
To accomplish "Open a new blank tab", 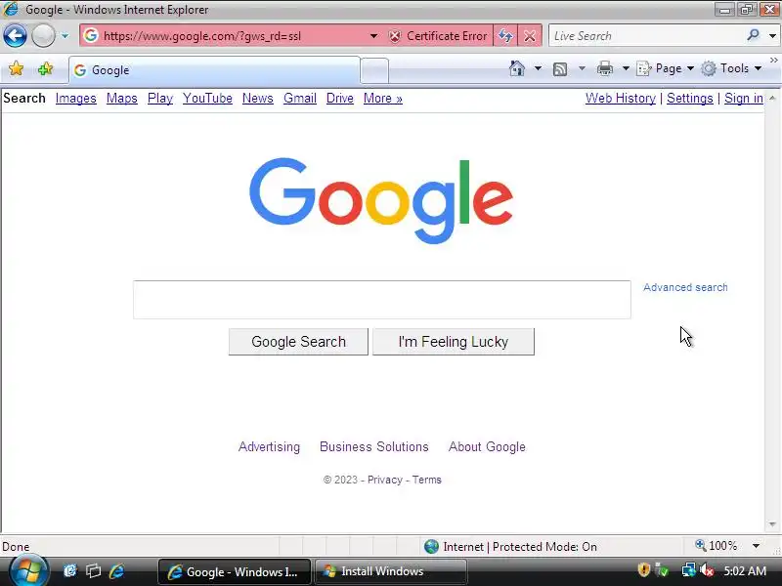I will [374, 70].
